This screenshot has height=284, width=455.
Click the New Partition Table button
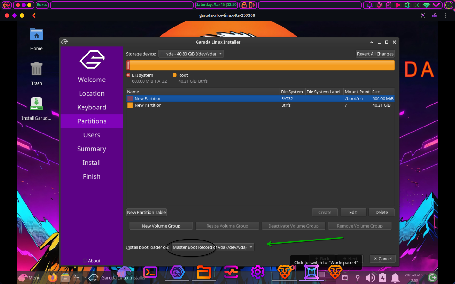146,212
